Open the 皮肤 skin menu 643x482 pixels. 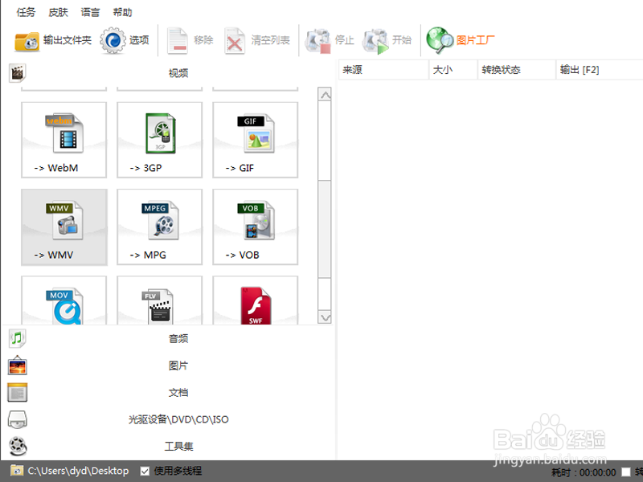tap(58, 13)
